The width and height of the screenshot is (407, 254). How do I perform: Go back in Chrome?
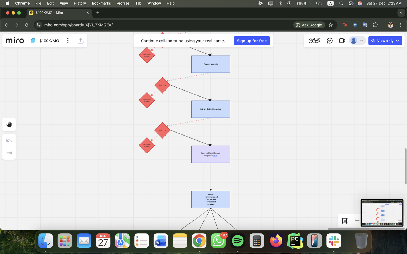tap(6, 25)
